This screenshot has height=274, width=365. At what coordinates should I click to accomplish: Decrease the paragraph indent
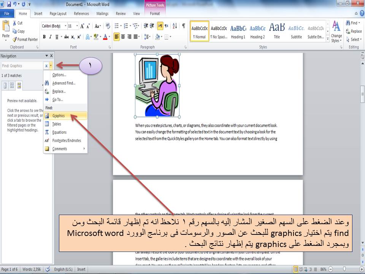(x=146, y=26)
